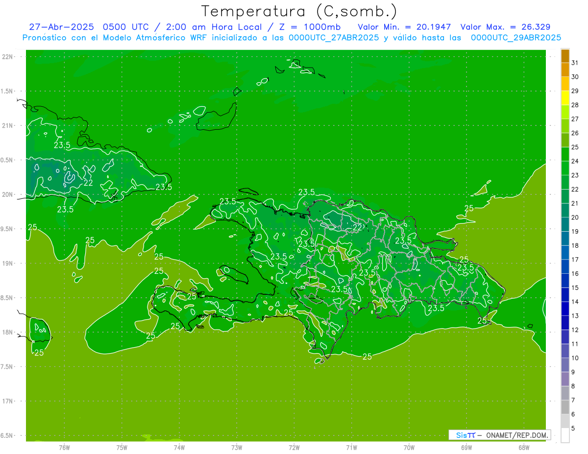This screenshot has width=588, height=454.
Task: Click the purple swatch between 8 and 9
Action: pos(565,379)
